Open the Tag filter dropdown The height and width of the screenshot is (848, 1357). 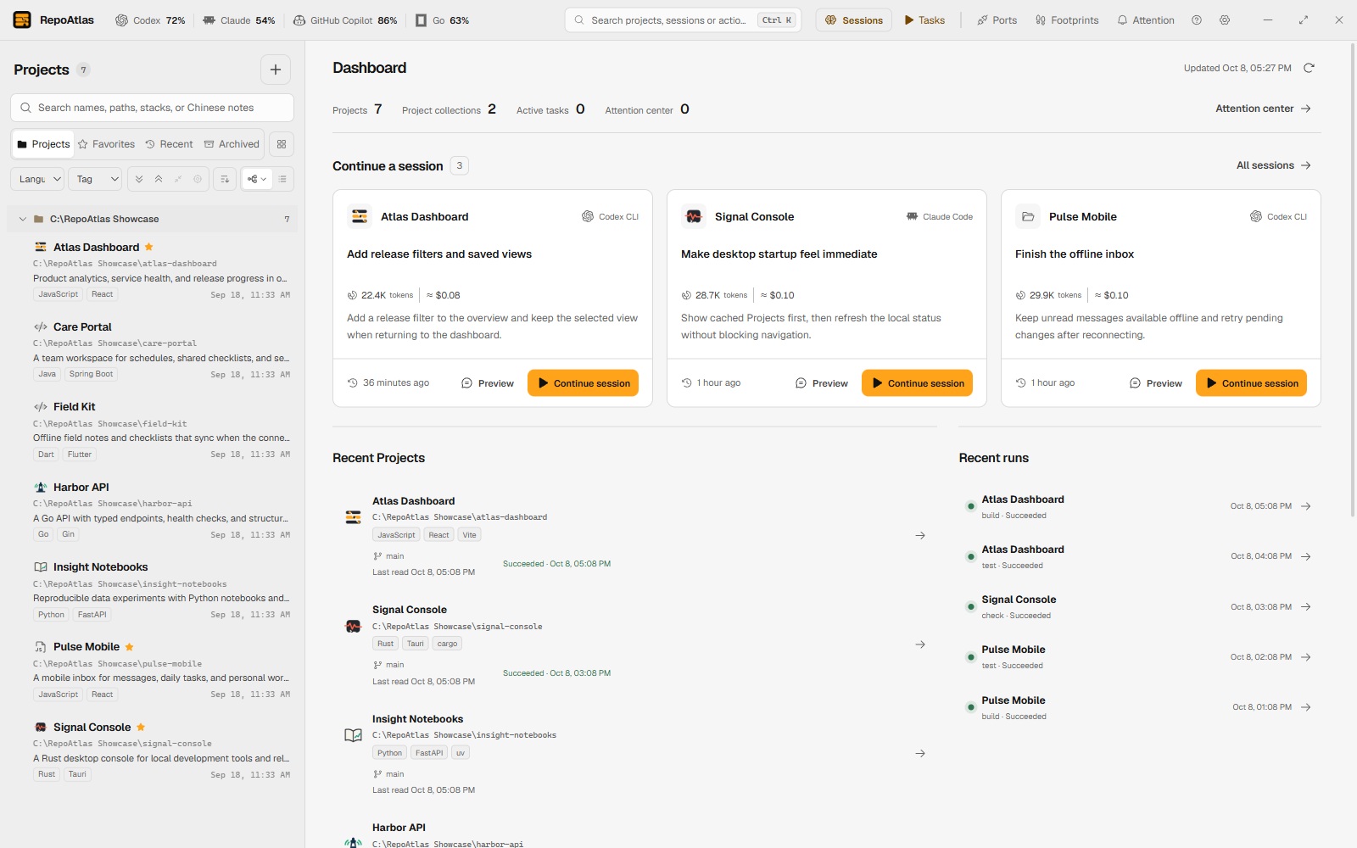click(95, 179)
